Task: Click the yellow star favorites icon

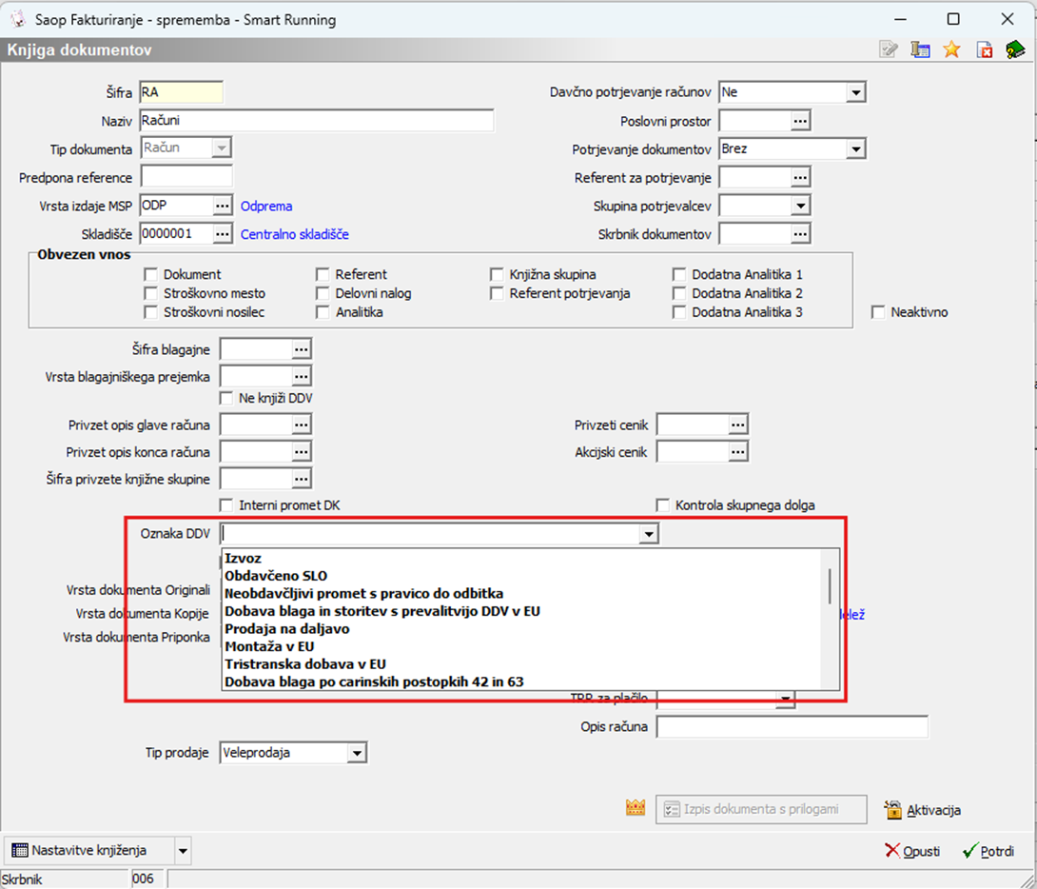Action: coord(951,49)
